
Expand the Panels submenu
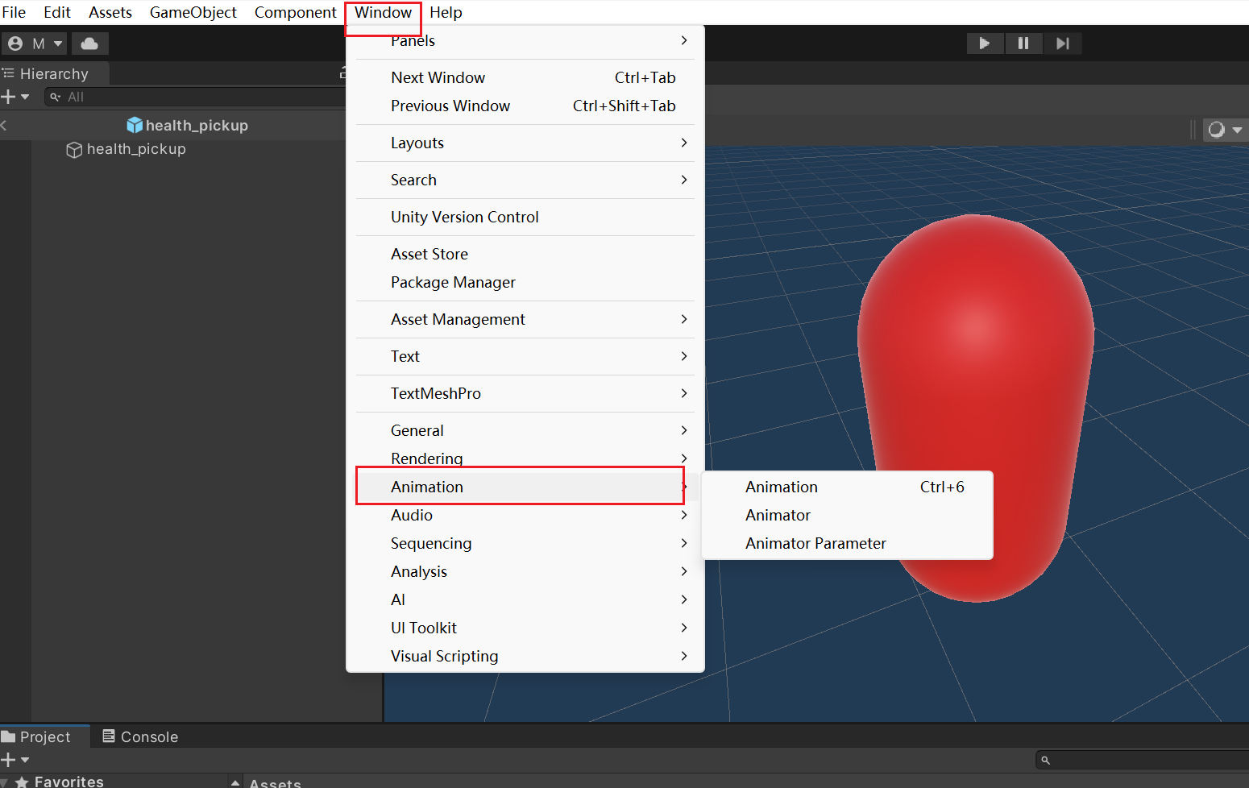tap(525, 40)
